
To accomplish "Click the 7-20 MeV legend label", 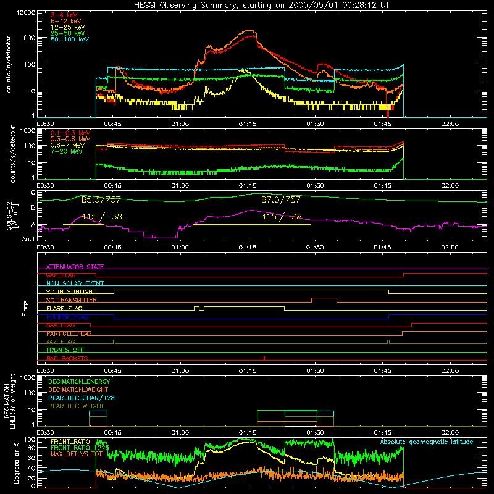I will click(x=66, y=151).
